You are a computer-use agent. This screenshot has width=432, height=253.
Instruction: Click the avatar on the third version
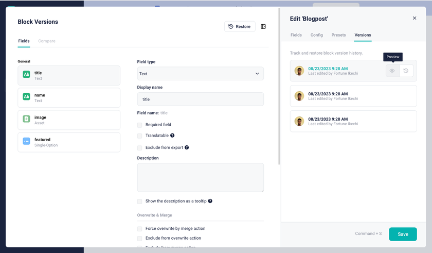pos(299,121)
